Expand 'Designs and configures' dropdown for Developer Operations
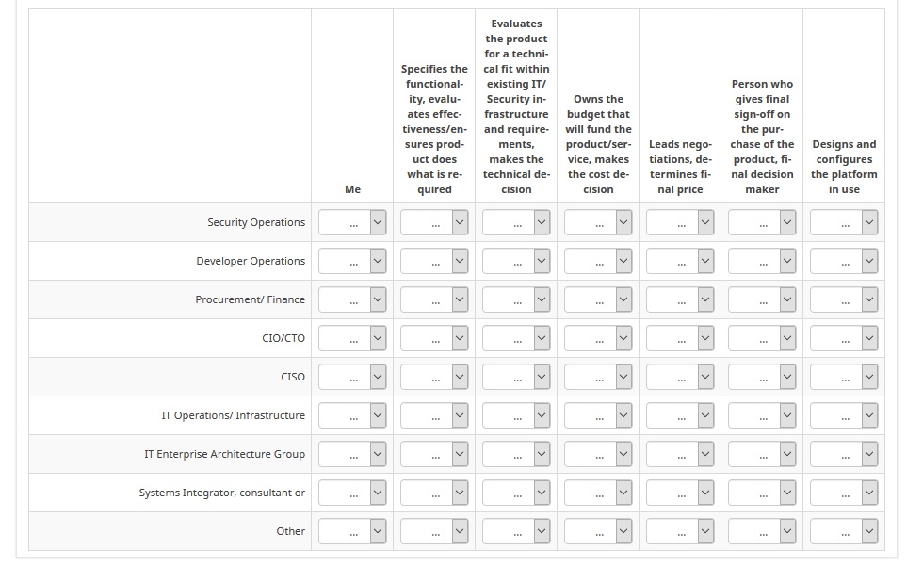Screen dimensions: 923x566 tap(844, 261)
